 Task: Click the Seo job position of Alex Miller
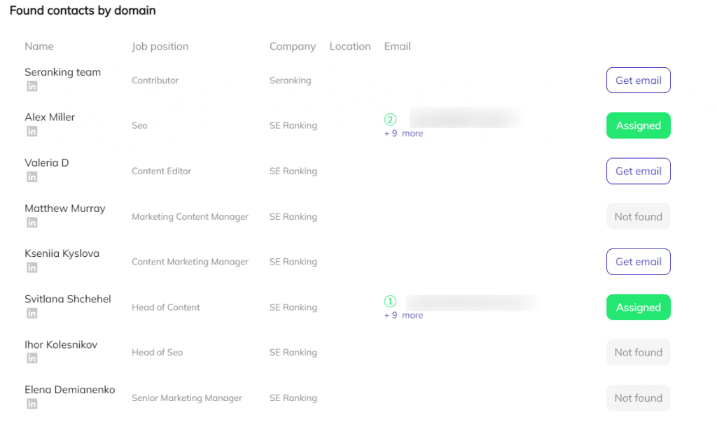pyautogui.click(x=139, y=125)
